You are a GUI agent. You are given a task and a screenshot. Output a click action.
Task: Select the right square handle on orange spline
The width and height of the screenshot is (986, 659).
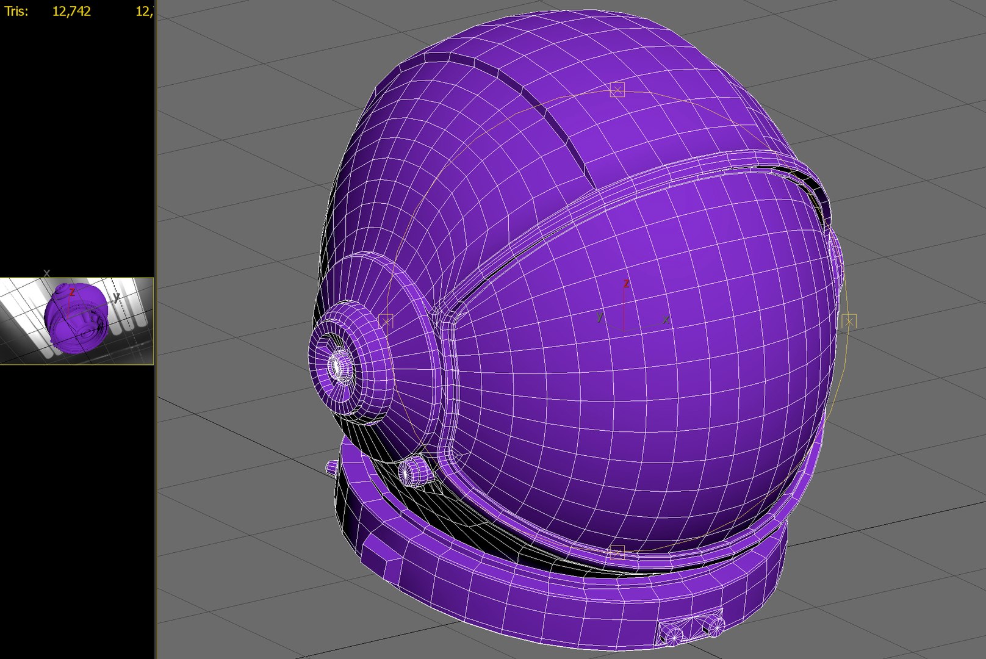pos(849,321)
